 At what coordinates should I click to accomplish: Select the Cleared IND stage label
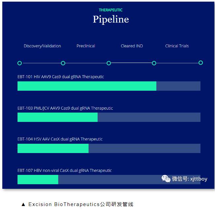tap(132, 46)
